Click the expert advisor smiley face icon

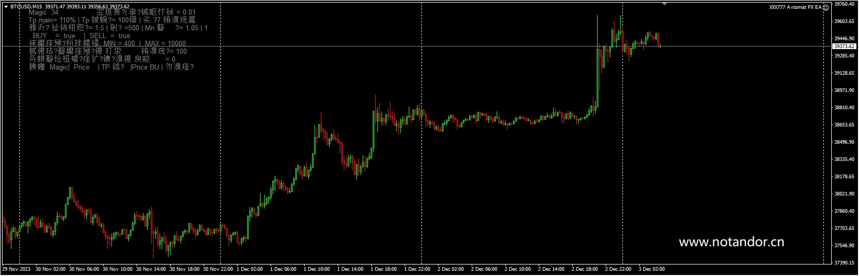pyautogui.click(x=825, y=7)
